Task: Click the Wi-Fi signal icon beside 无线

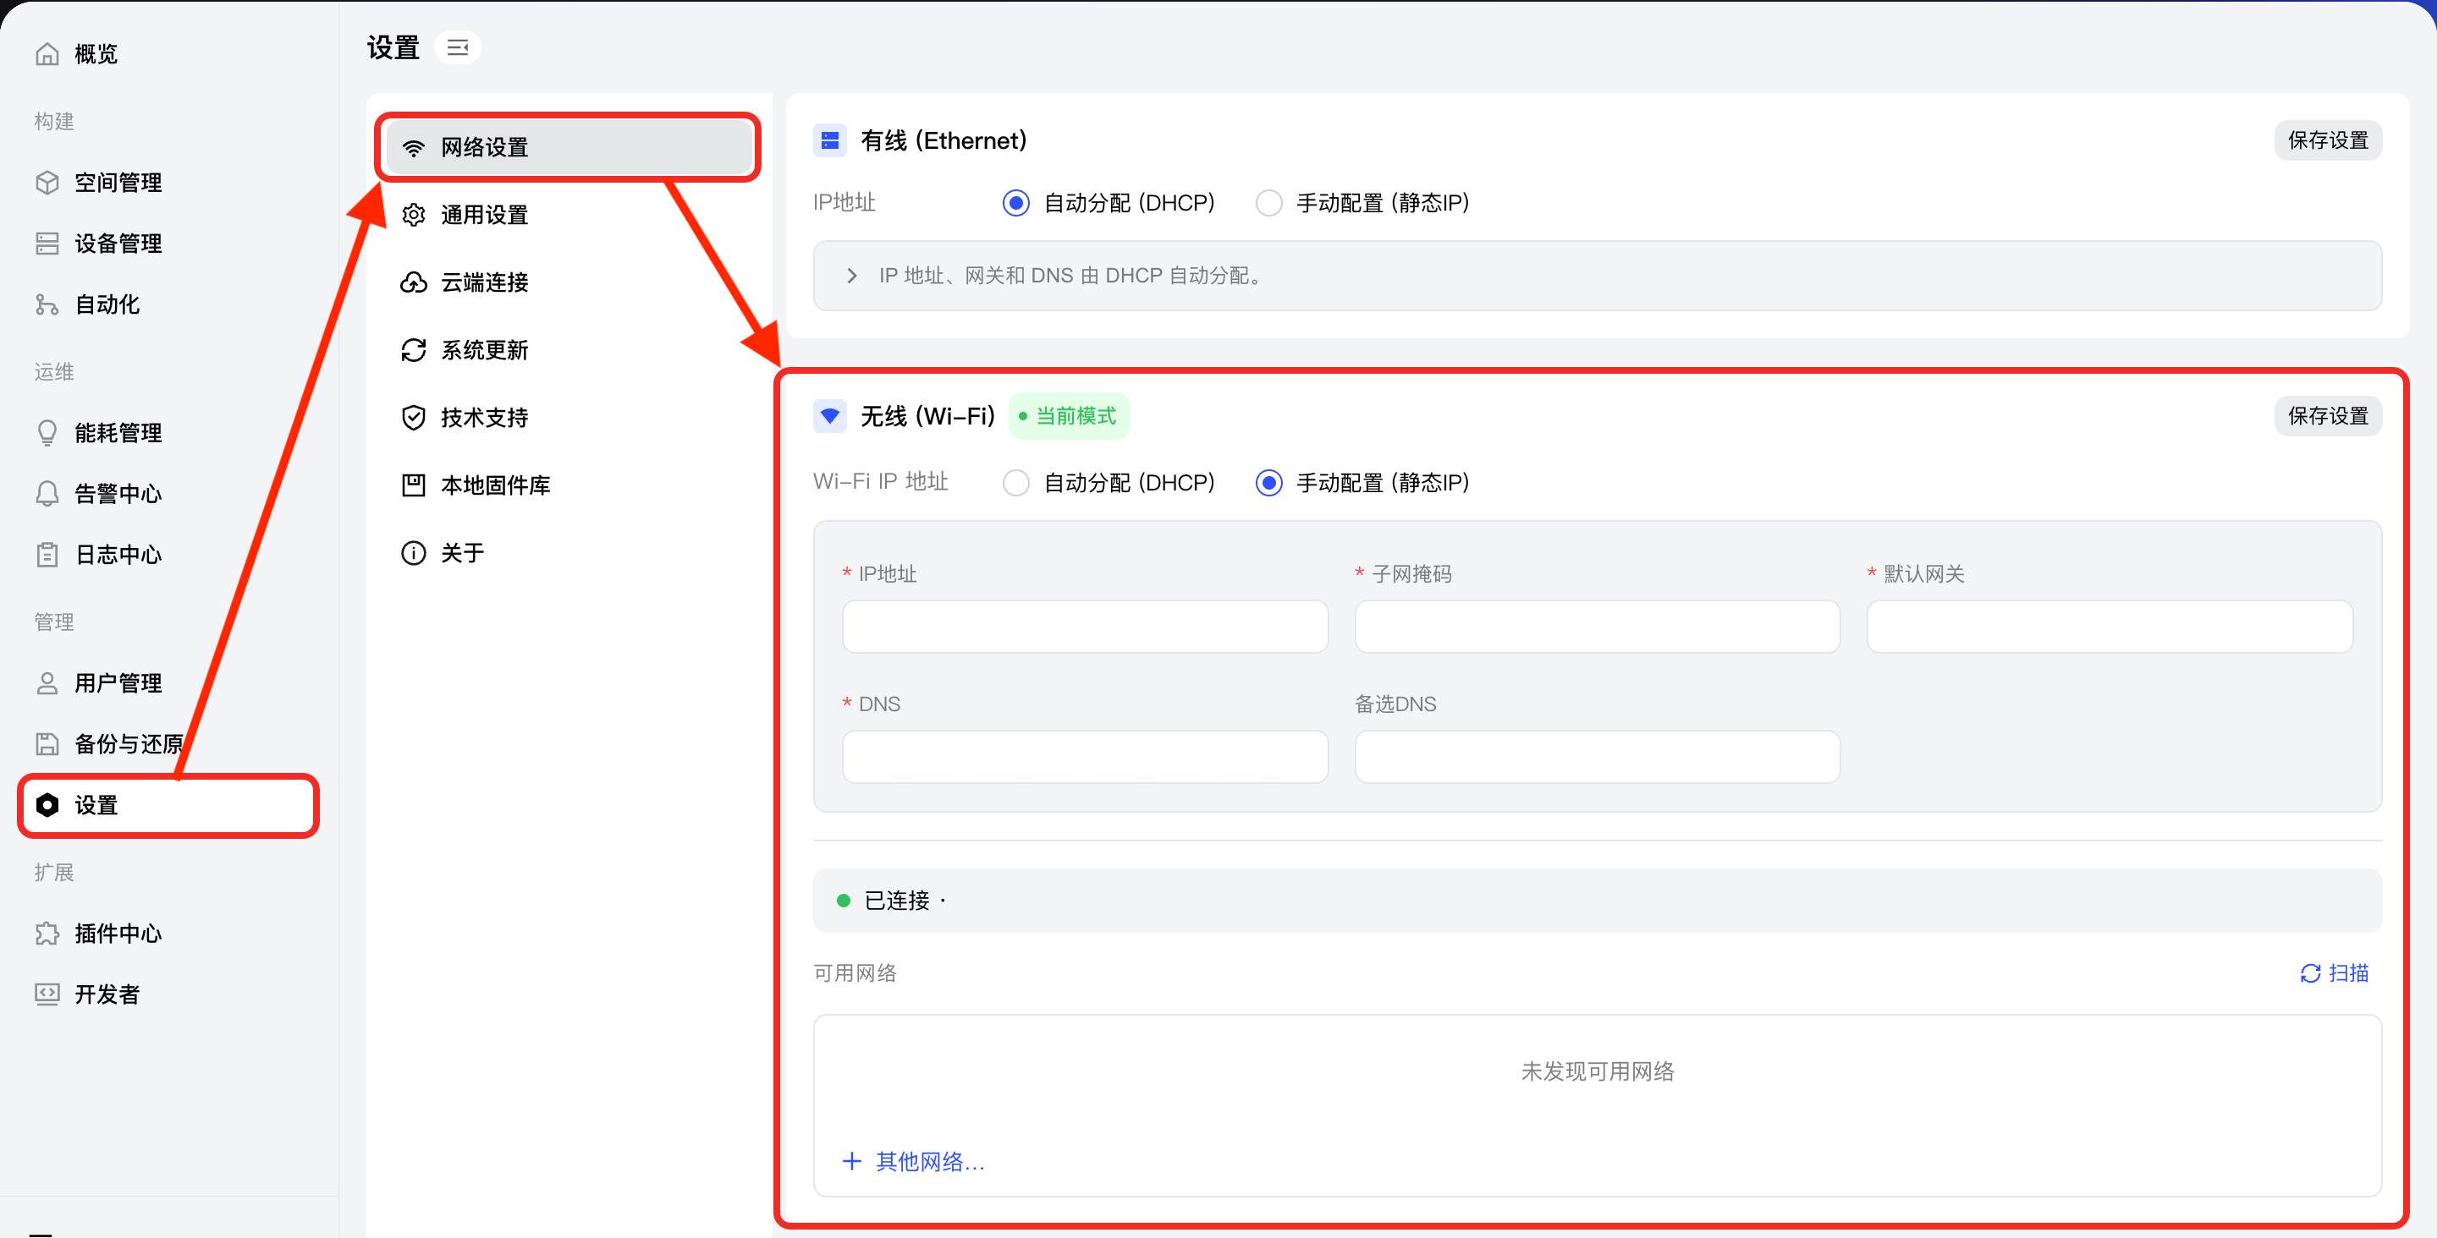Action: click(x=829, y=416)
